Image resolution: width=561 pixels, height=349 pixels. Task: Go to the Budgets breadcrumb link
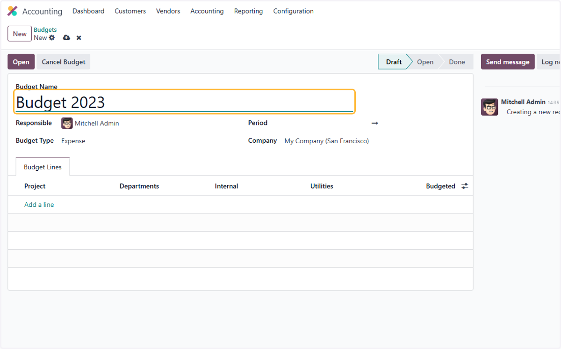tap(45, 30)
